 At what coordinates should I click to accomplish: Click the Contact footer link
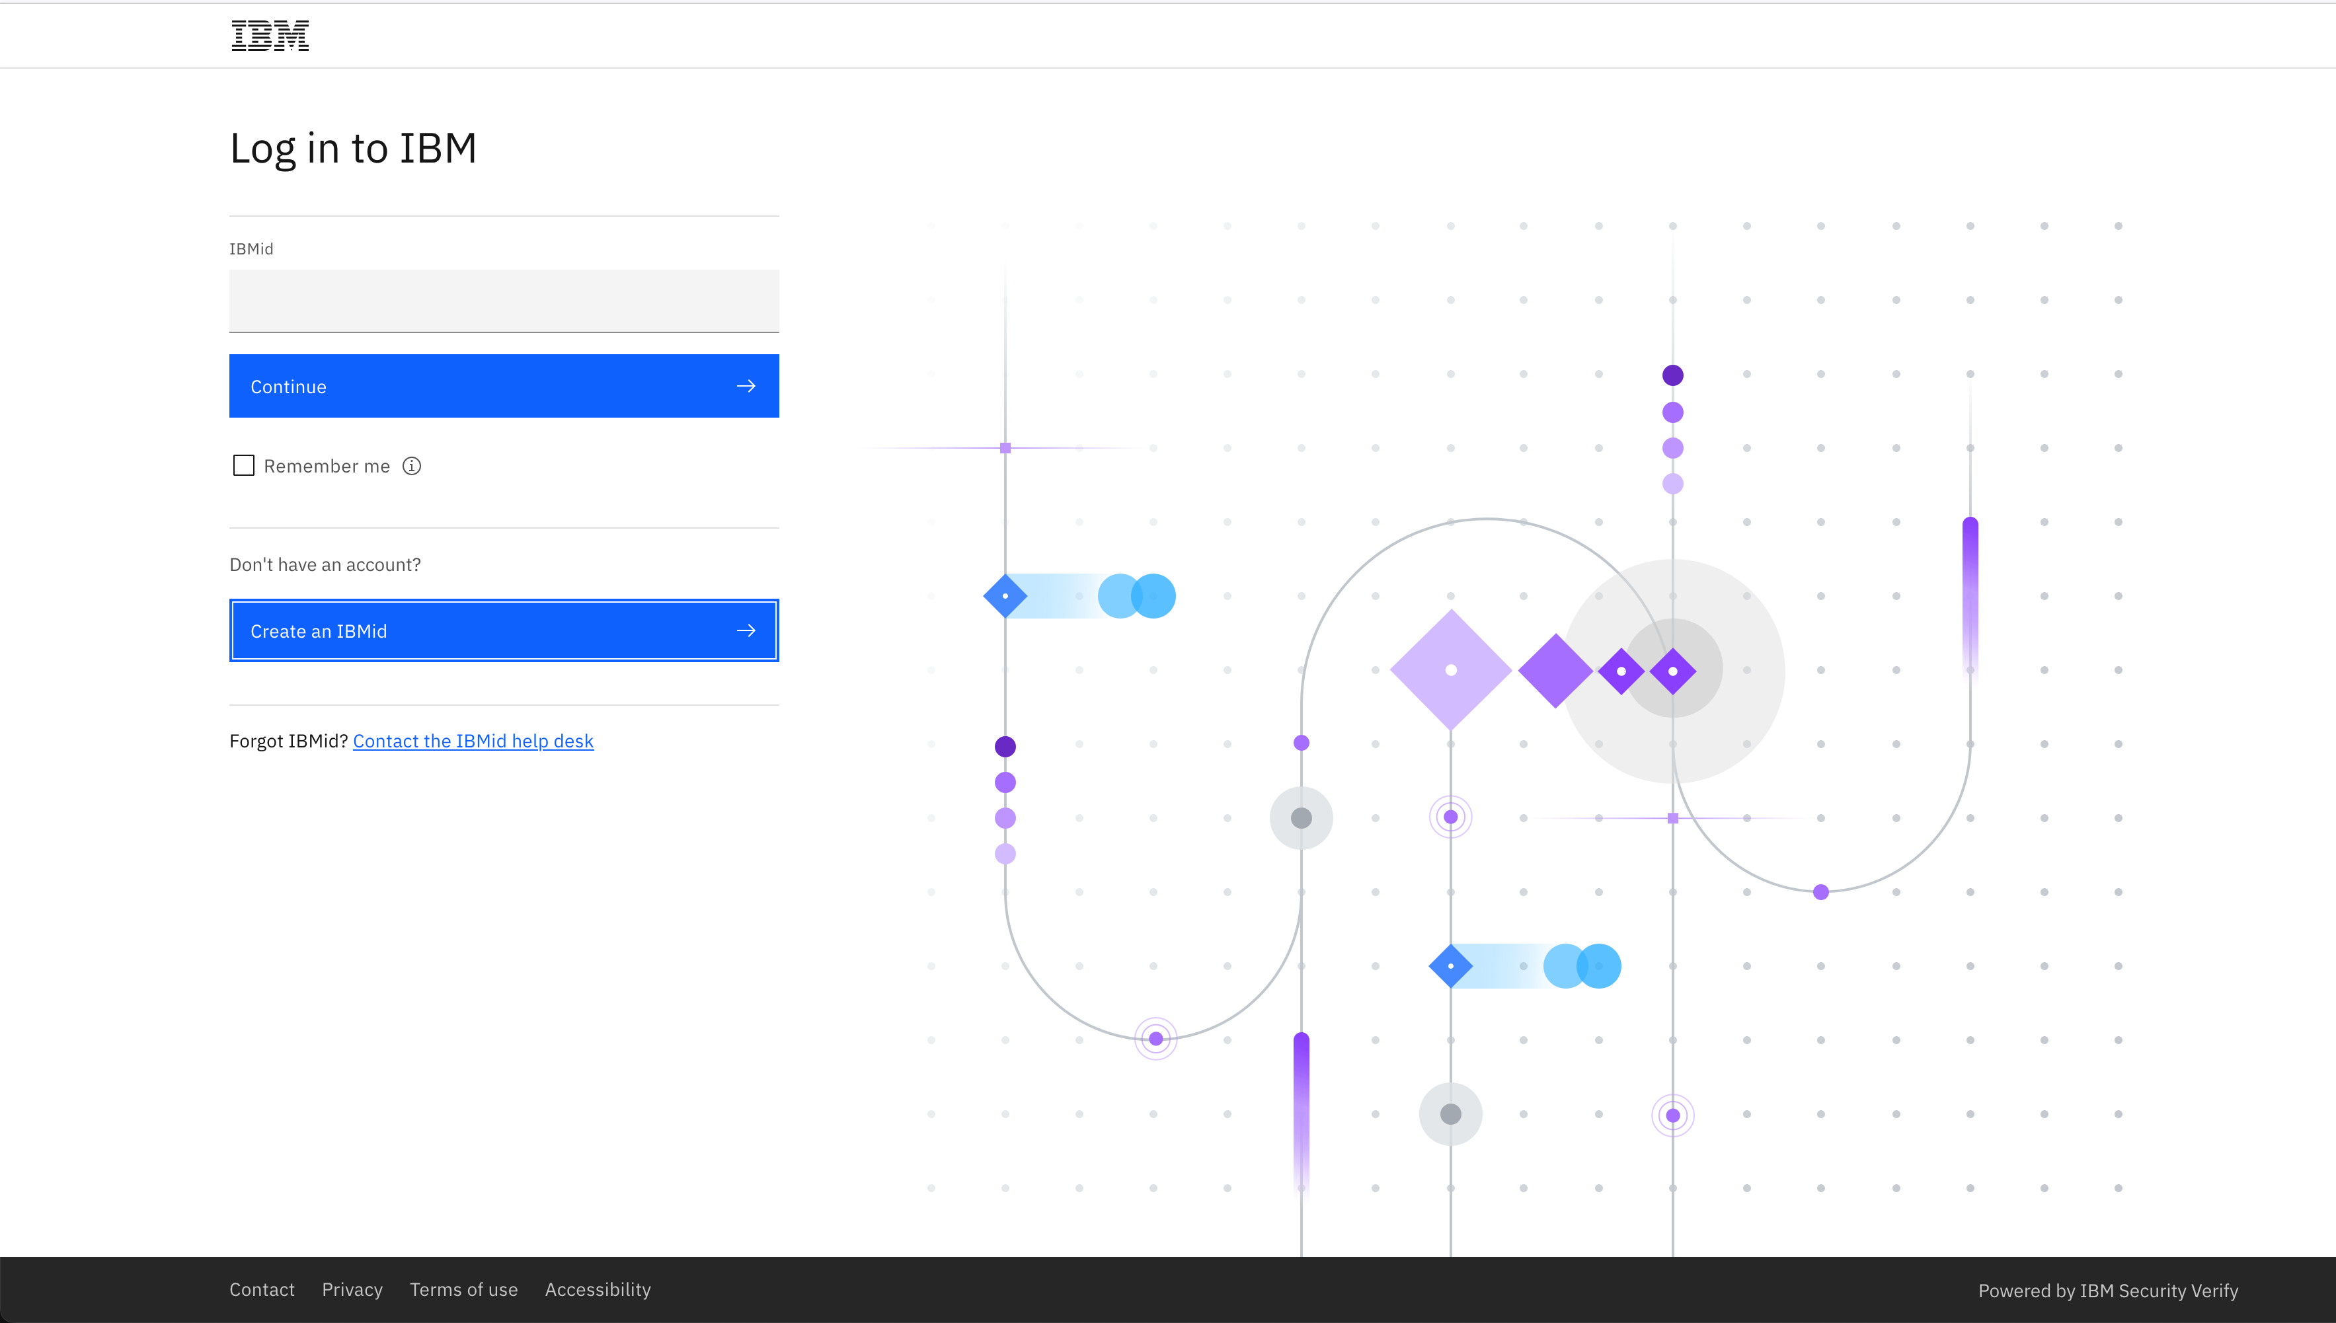click(x=262, y=1289)
